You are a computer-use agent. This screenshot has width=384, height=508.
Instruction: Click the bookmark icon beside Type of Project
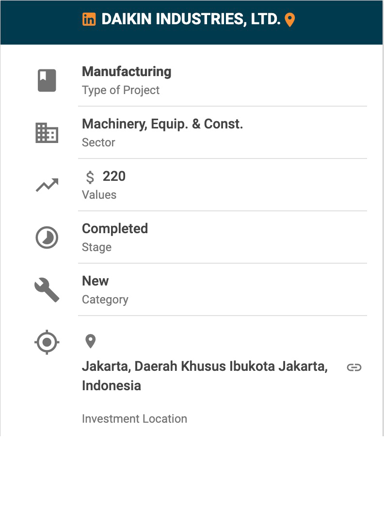(47, 80)
